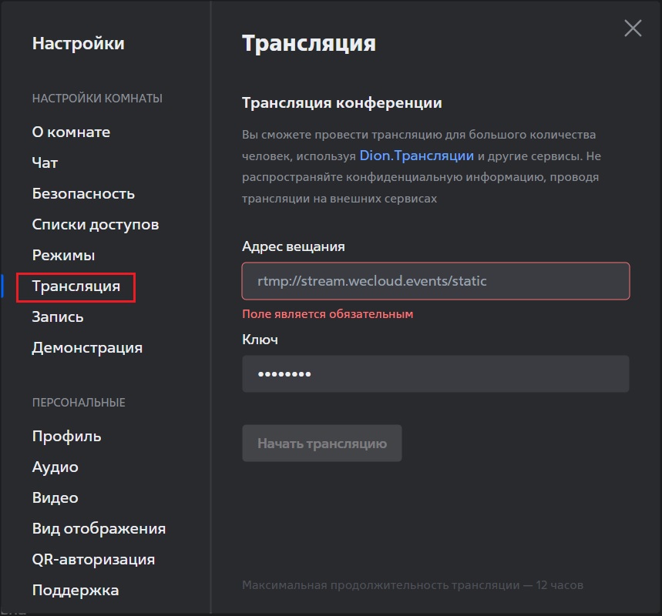Click into the Ключ password field
This screenshot has height=616, width=662.
tap(435, 373)
